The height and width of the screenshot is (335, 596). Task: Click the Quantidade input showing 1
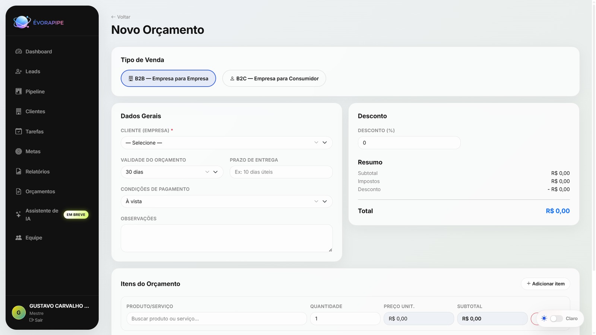[x=345, y=319]
